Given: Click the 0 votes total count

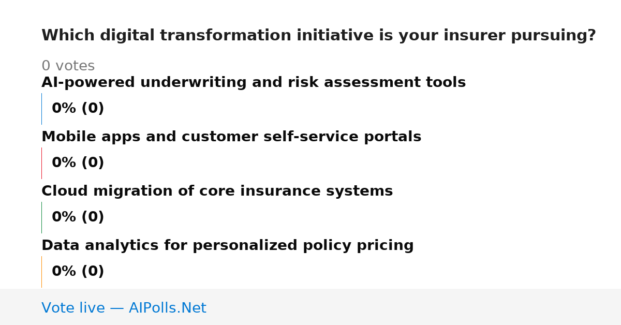Looking at the screenshot, I should pos(68,66).
